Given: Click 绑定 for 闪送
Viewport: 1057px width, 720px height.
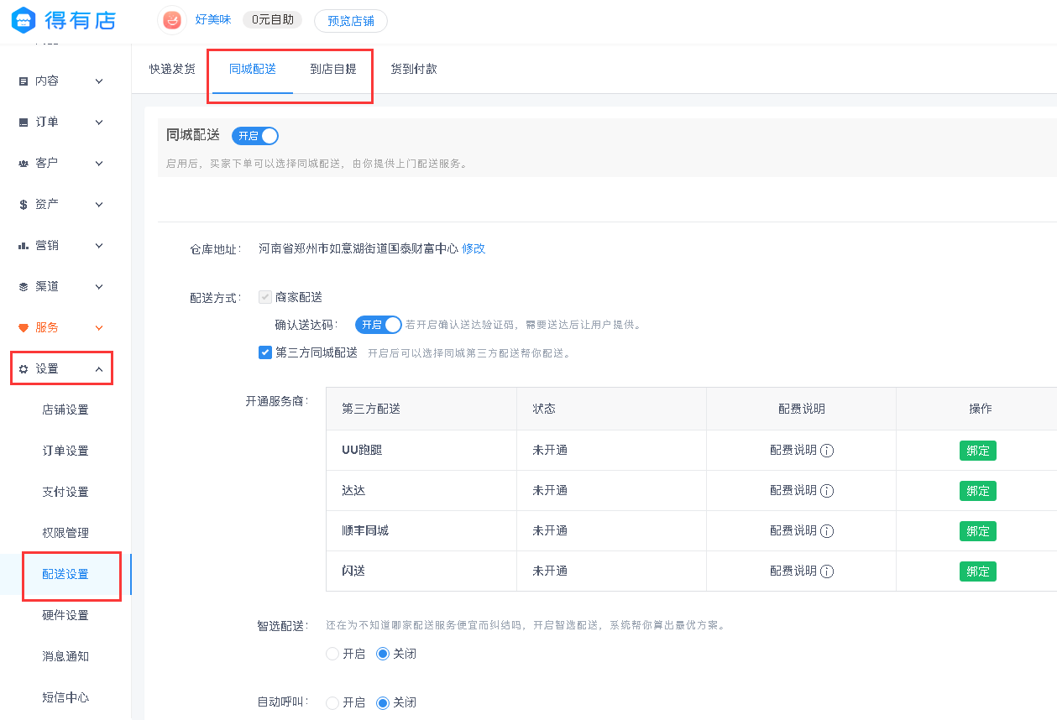Looking at the screenshot, I should 978,571.
